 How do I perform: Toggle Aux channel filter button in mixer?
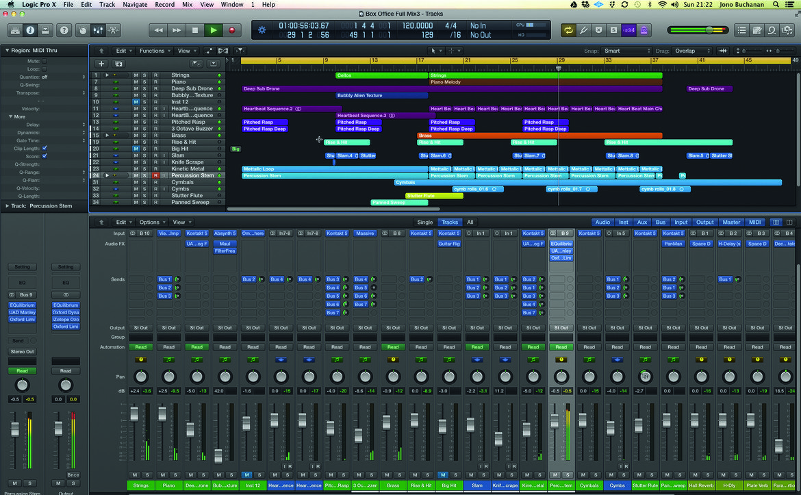pyautogui.click(x=642, y=223)
